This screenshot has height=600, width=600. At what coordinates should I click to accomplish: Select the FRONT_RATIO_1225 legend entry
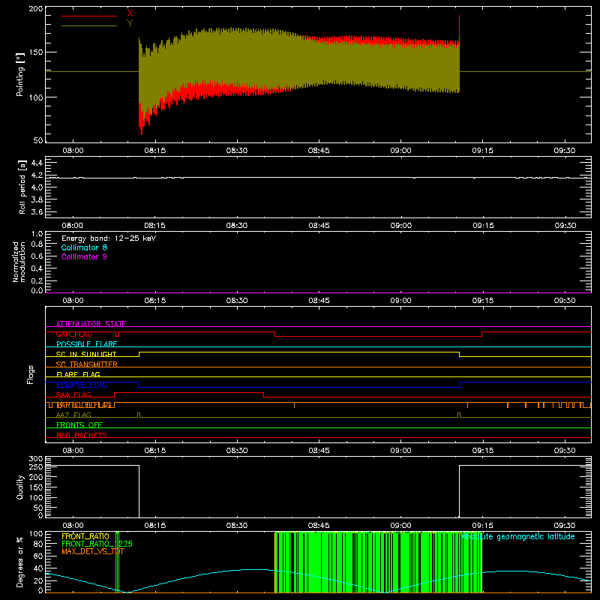click(97, 544)
